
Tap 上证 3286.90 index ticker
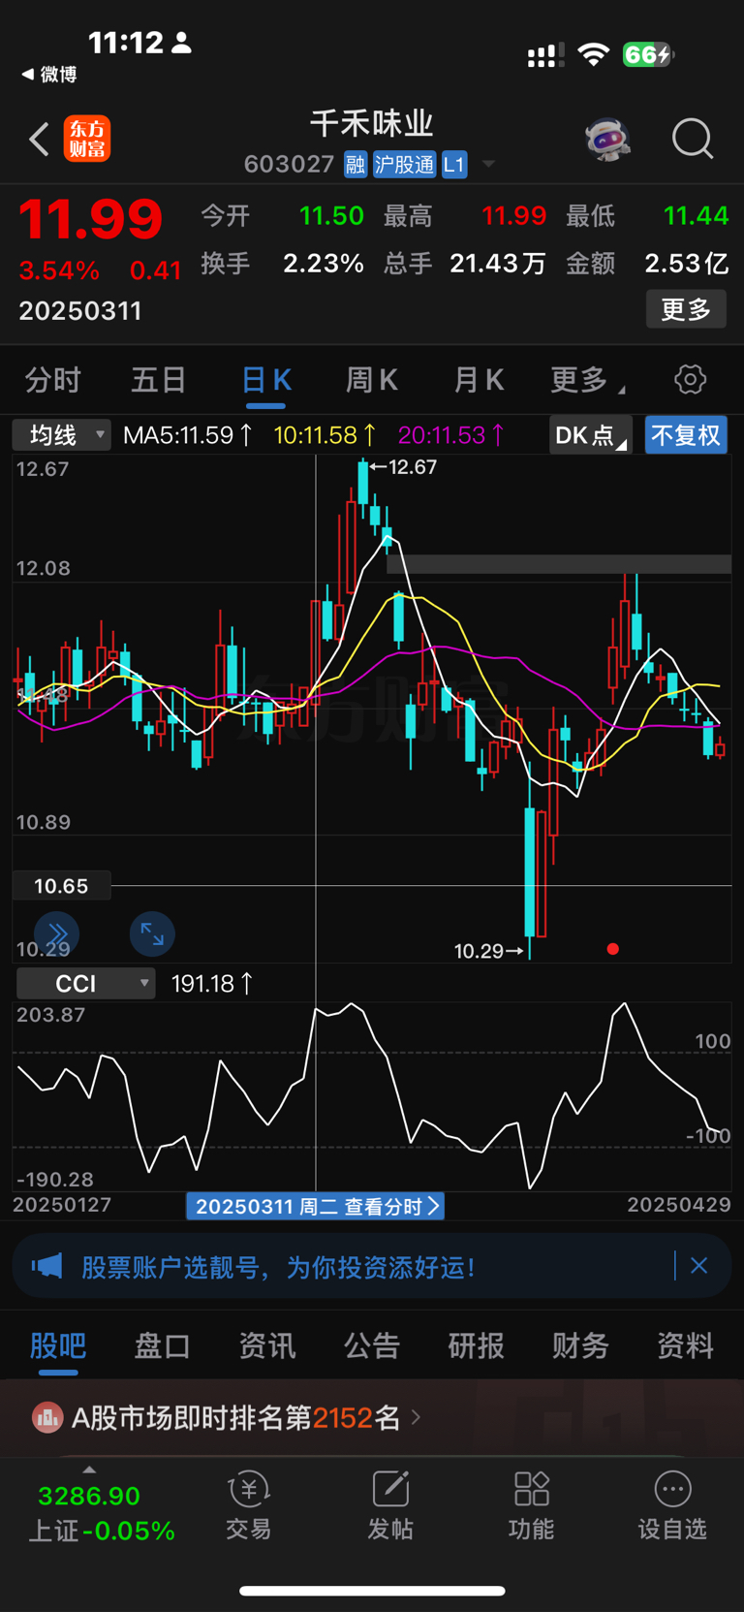[102, 1513]
